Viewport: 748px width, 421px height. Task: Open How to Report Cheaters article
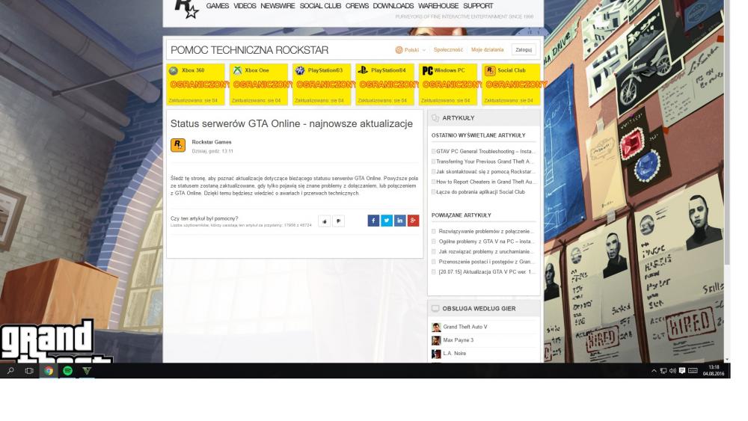click(485, 182)
